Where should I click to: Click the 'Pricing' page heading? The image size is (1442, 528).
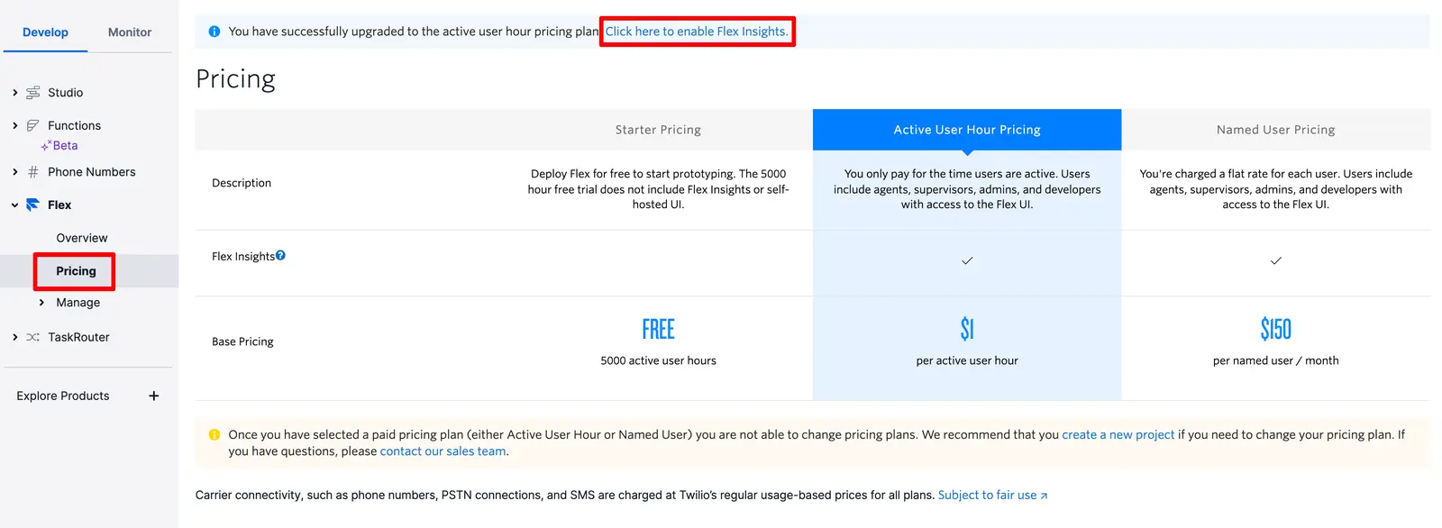tap(235, 79)
